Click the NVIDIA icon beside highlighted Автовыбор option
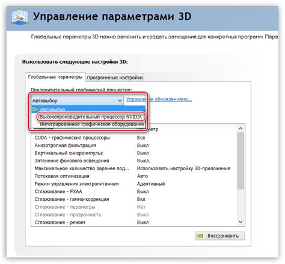Image resolution: width=285 pixels, height=264 pixels. coord(35,109)
